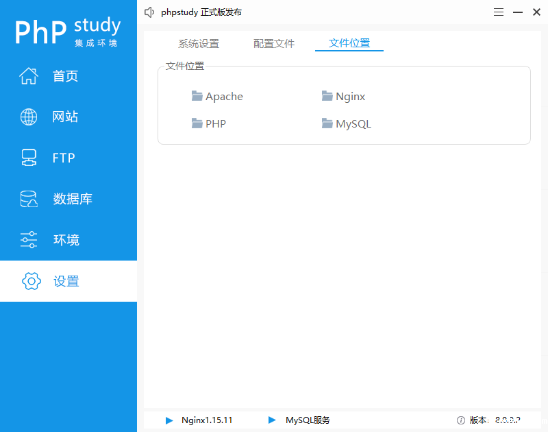Click the globe website icon
This screenshot has height=432, width=548.
(29, 117)
